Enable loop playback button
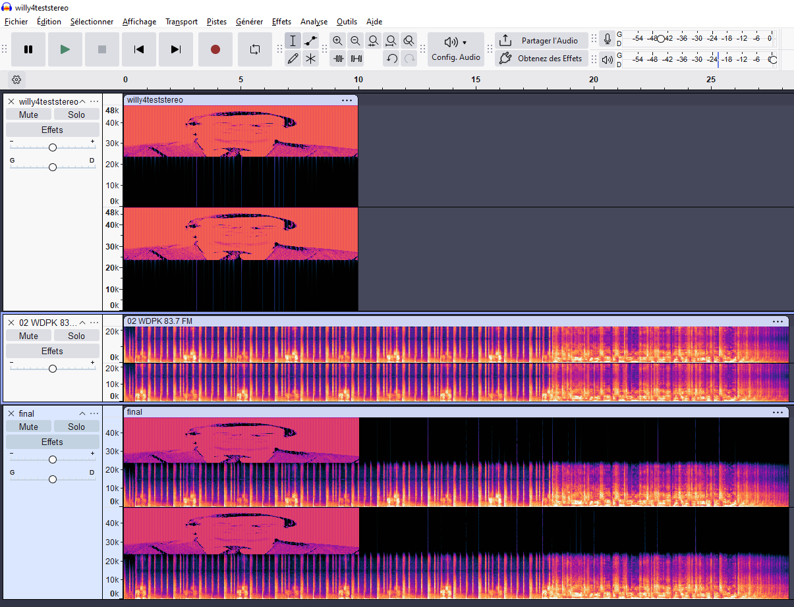794x607 pixels. [x=255, y=49]
